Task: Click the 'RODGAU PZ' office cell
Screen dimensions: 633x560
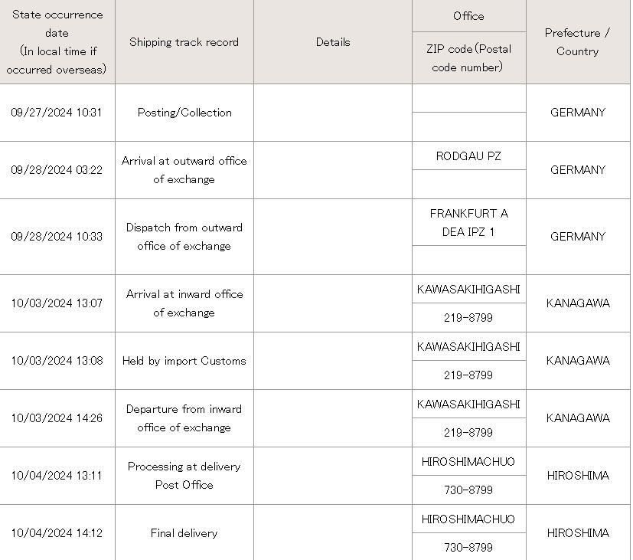Action: [468, 156]
